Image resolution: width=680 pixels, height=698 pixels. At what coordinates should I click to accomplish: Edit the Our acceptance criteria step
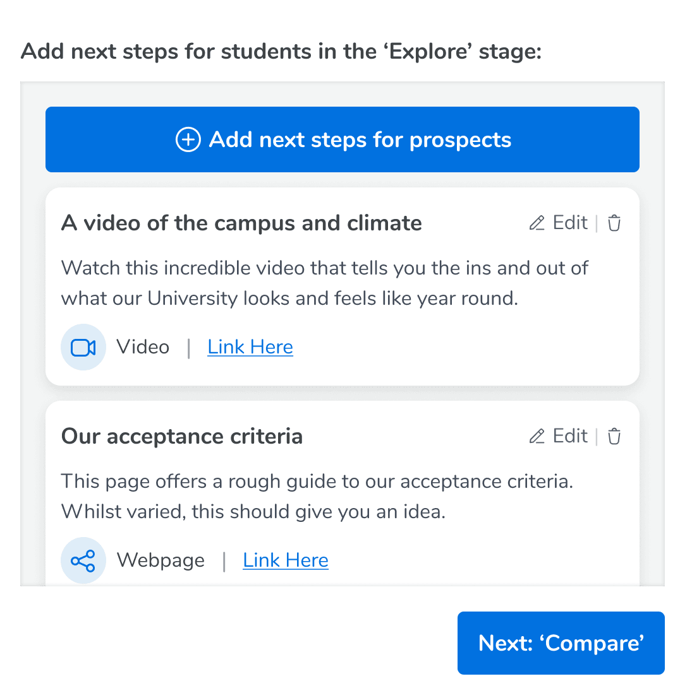(x=559, y=436)
